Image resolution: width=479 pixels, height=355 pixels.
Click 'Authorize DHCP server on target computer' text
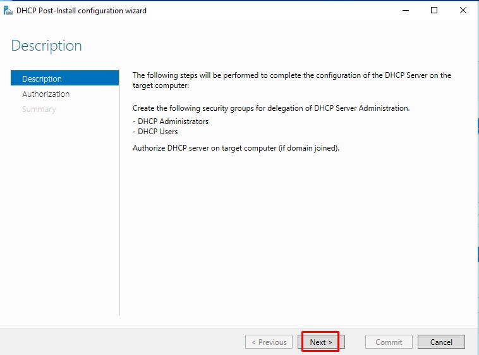pos(236,148)
